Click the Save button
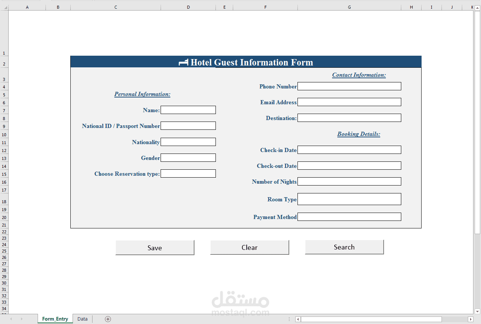 [x=155, y=247]
